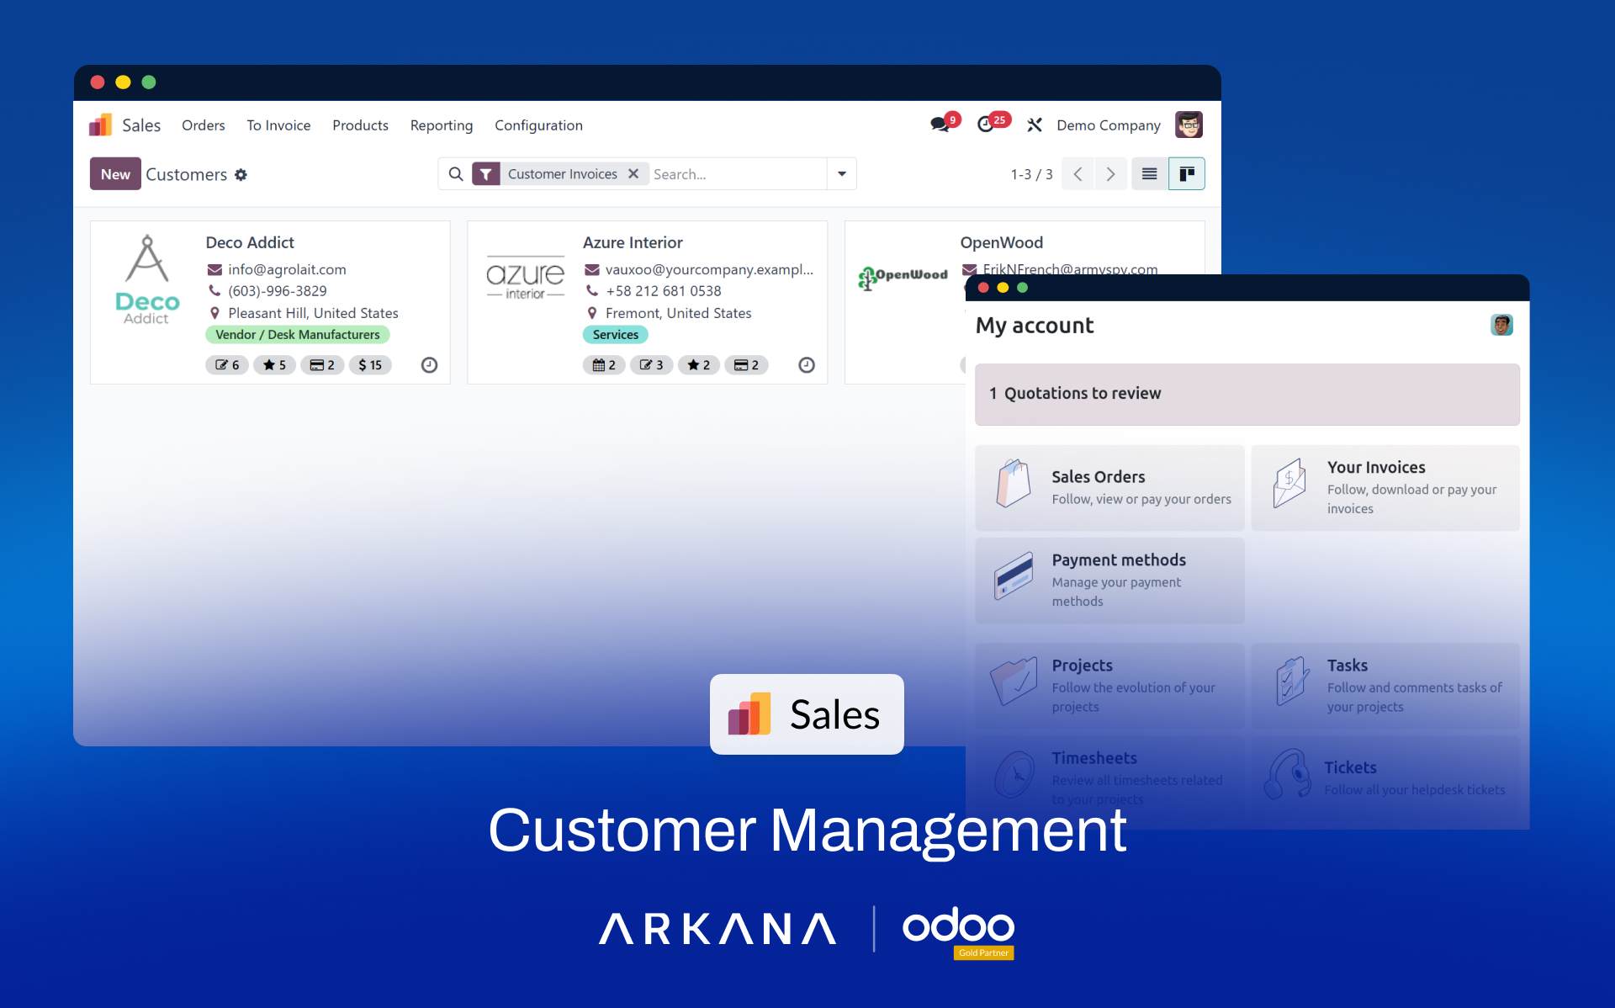
Task: Open the Orders menu
Action: pos(204,125)
